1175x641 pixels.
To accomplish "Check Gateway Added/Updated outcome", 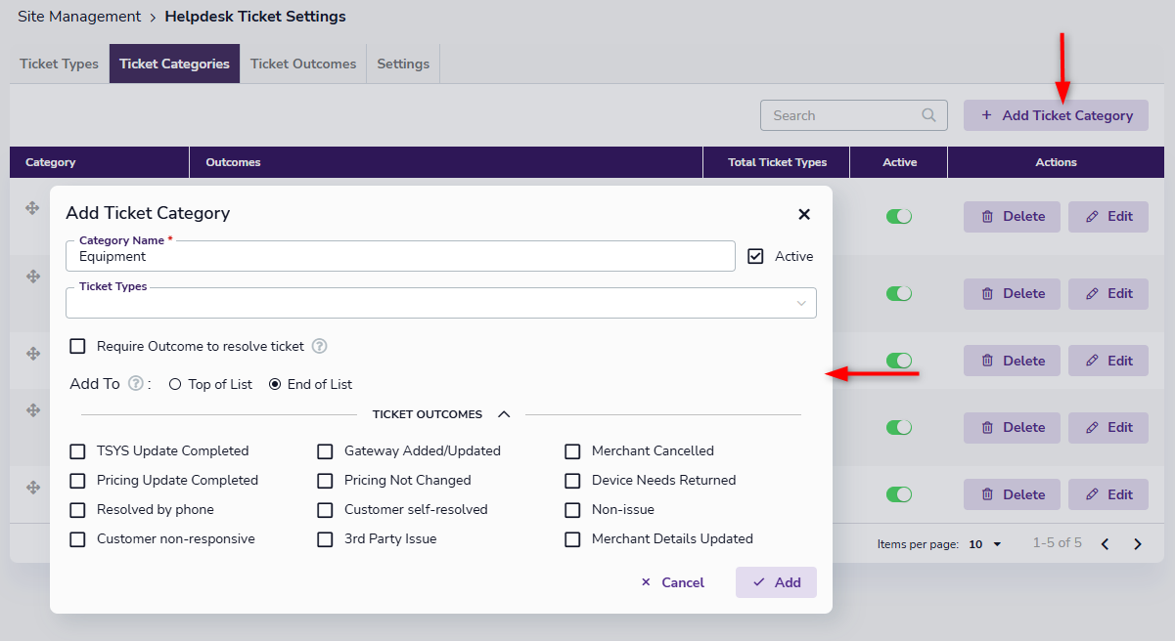I will (325, 451).
